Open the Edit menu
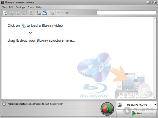The width and height of the screenshot is (158, 118). pos(11,7)
